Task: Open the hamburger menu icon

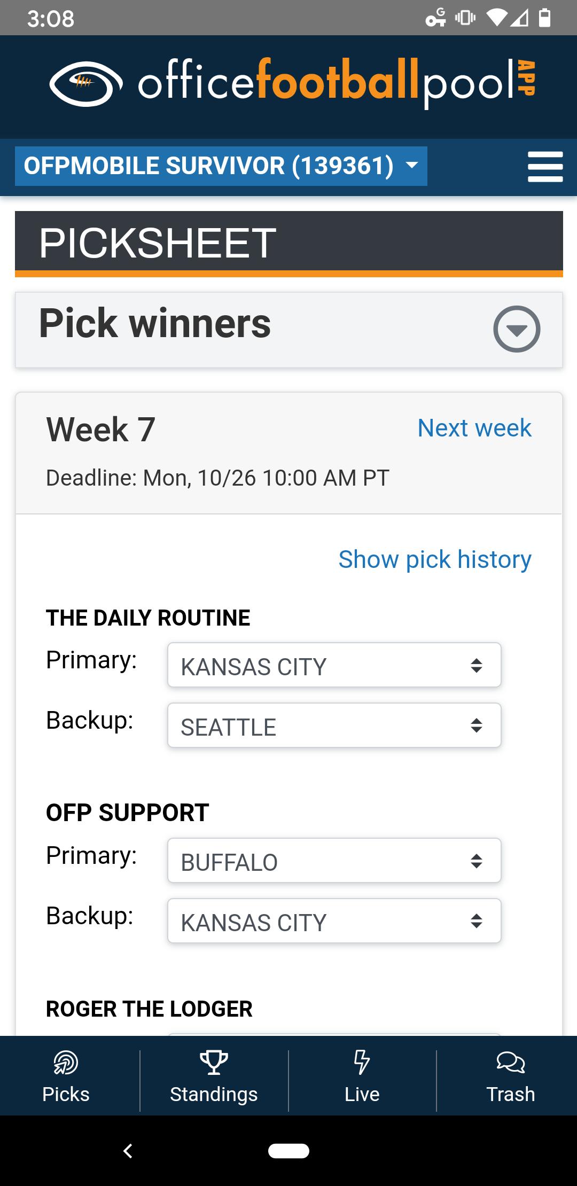Action: point(545,167)
